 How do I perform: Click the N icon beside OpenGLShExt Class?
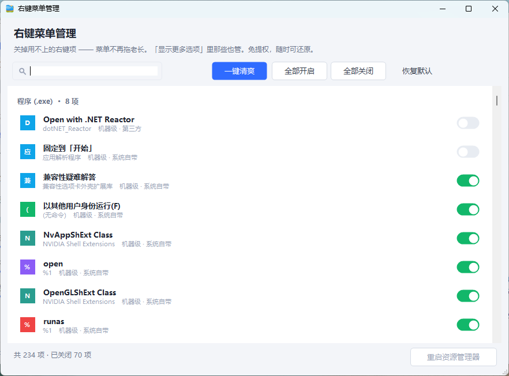coord(28,296)
